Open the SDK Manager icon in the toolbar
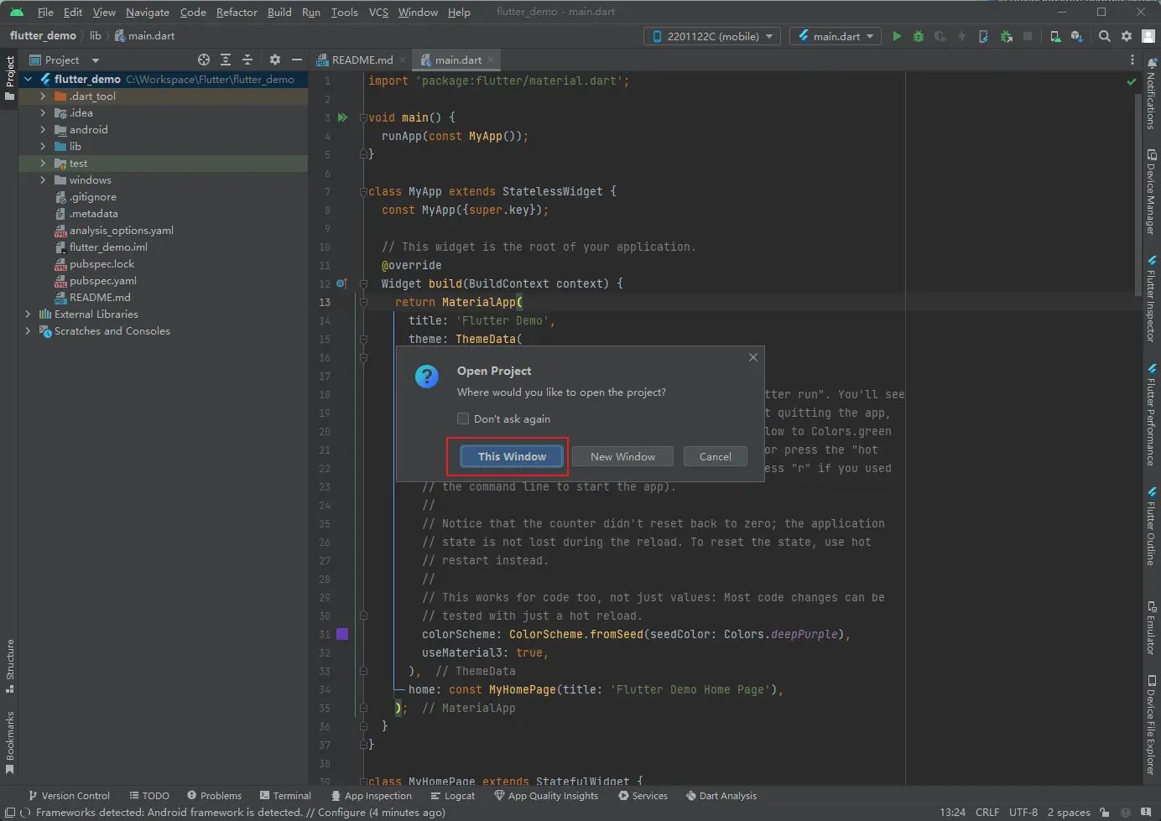 pyautogui.click(x=1077, y=36)
